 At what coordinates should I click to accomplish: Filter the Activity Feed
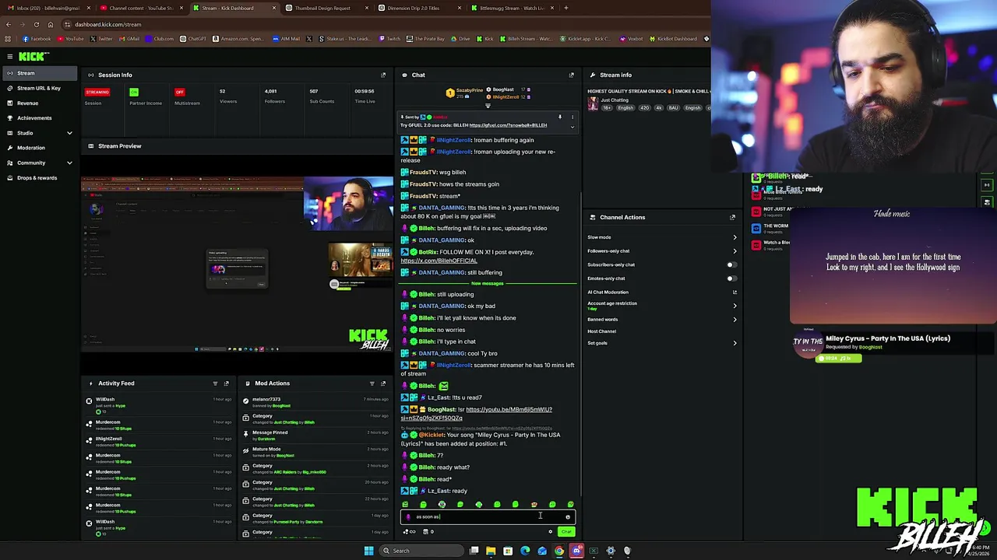point(215,383)
